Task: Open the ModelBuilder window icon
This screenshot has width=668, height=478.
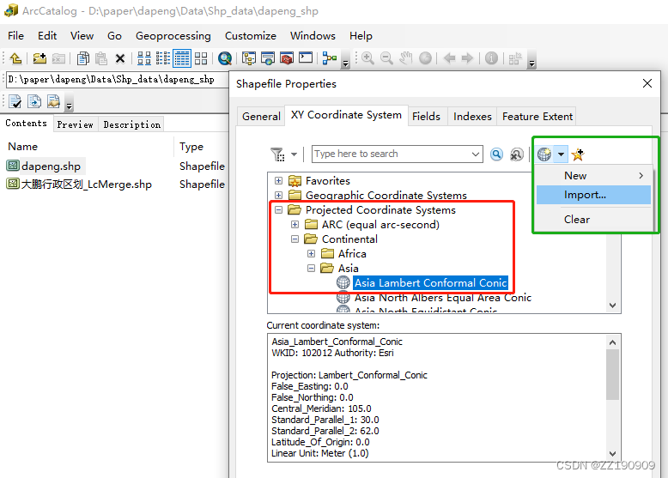Action: click(x=330, y=58)
